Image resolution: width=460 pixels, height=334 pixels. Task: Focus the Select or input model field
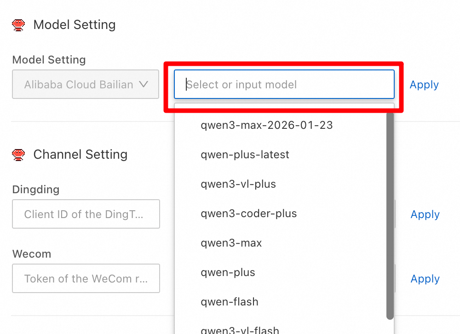284,85
